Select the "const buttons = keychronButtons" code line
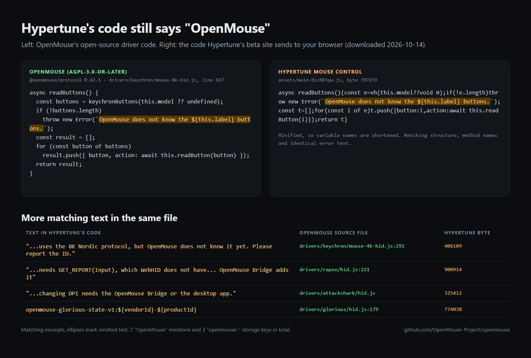The height and width of the screenshot is (358, 531). (130, 102)
